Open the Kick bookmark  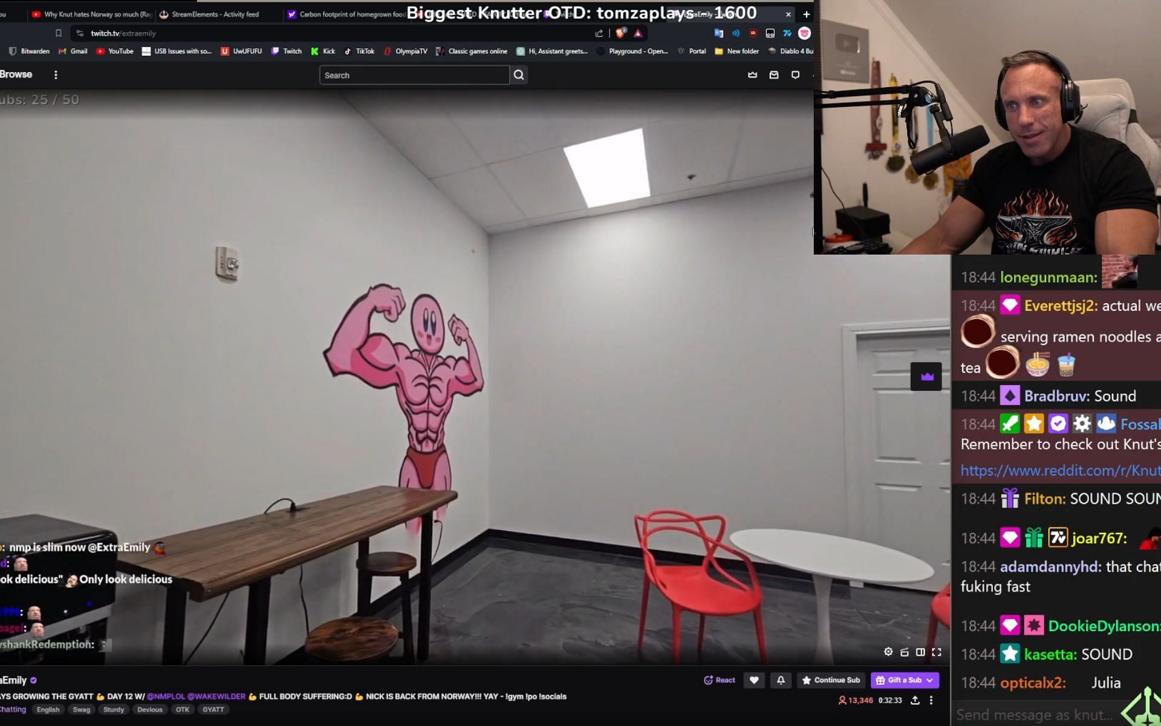323,51
